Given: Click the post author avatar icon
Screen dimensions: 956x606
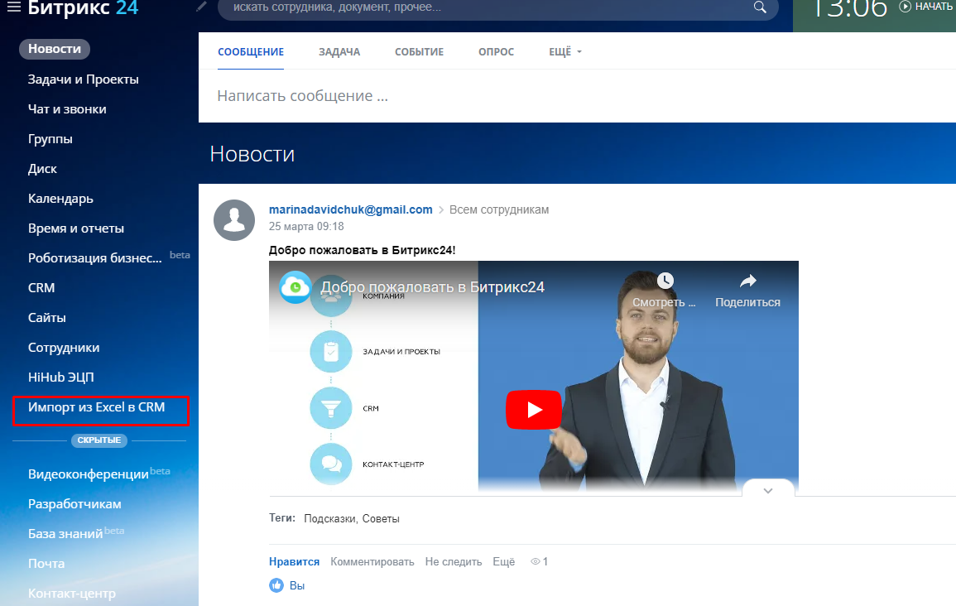Looking at the screenshot, I should pyautogui.click(x=234, y=219).
